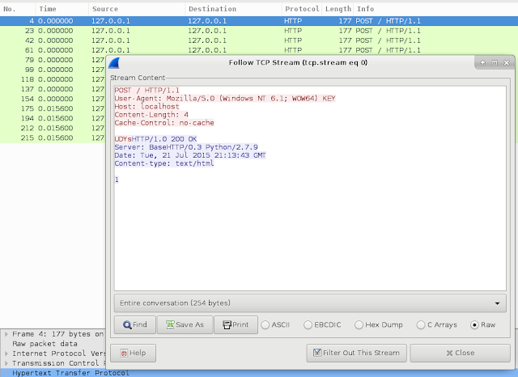Select packet number 154 row

pyautogui.click(x=53, y=99)
